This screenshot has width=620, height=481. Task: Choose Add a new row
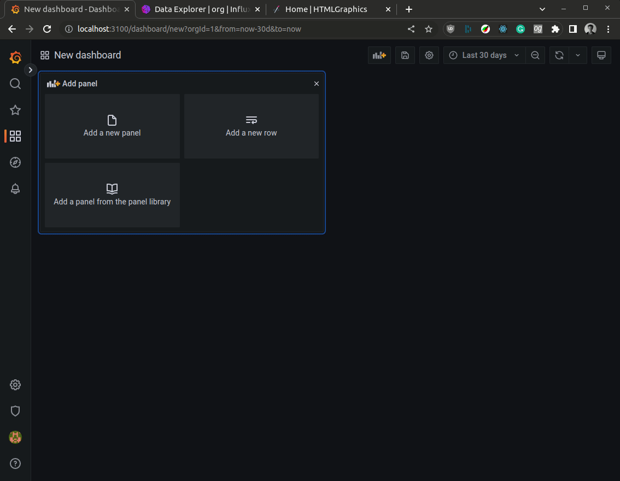point(251,126)
